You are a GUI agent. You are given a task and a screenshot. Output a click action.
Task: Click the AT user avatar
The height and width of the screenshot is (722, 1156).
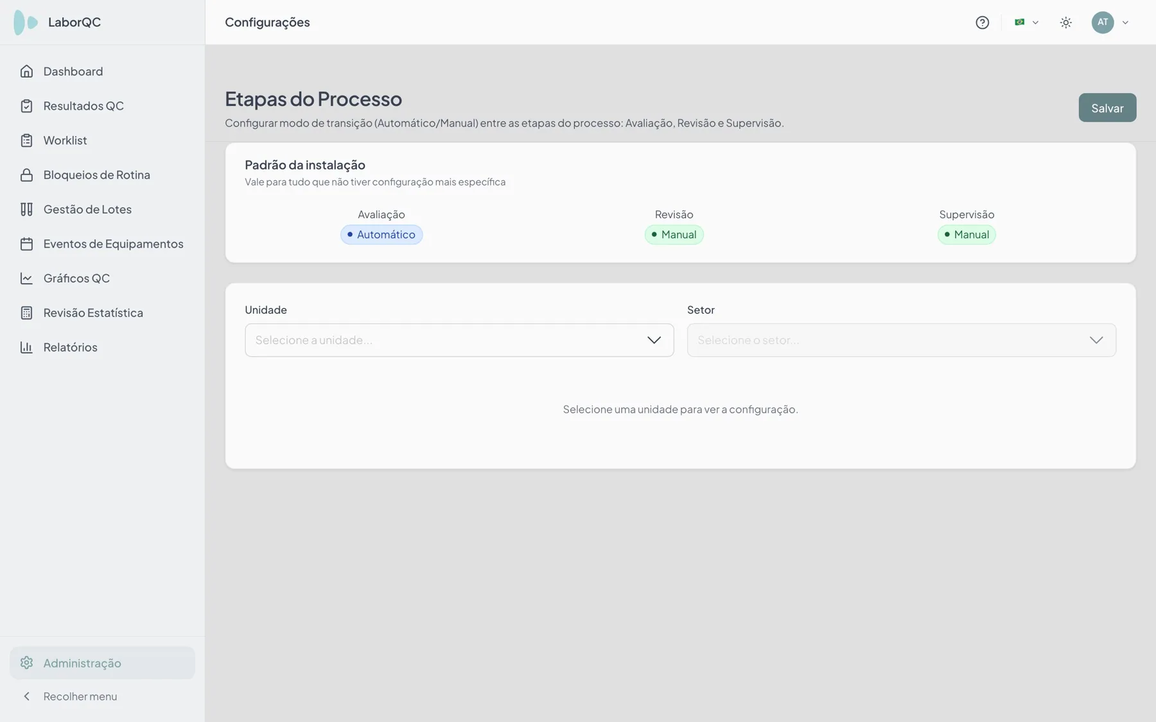(x=1103, y=22)
